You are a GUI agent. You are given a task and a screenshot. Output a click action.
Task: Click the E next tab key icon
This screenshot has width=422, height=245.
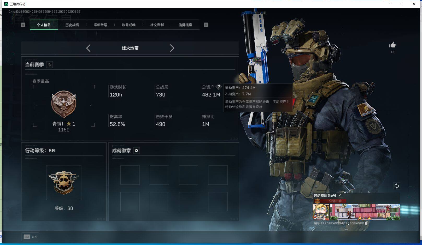206,25
